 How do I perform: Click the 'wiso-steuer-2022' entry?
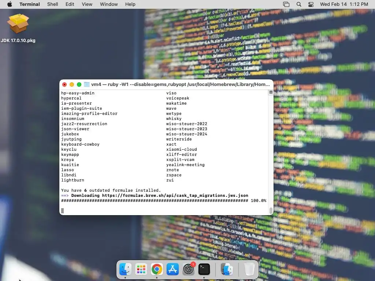tap(187, 124)
